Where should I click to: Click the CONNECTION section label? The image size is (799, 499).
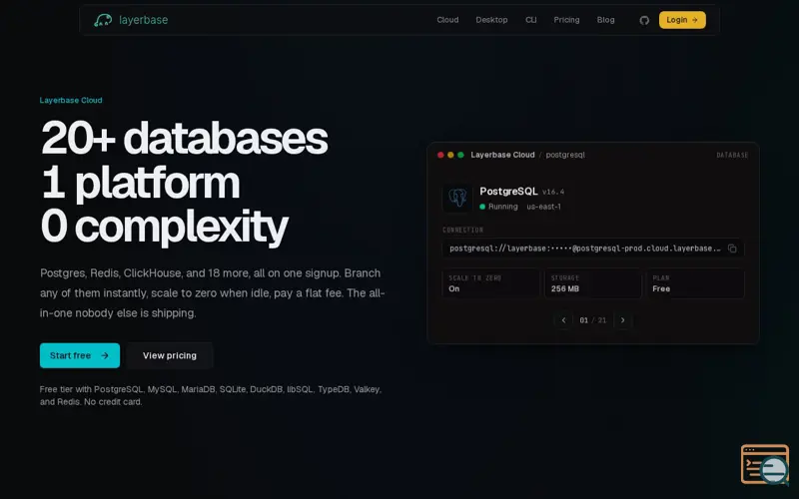pos(462,231)
